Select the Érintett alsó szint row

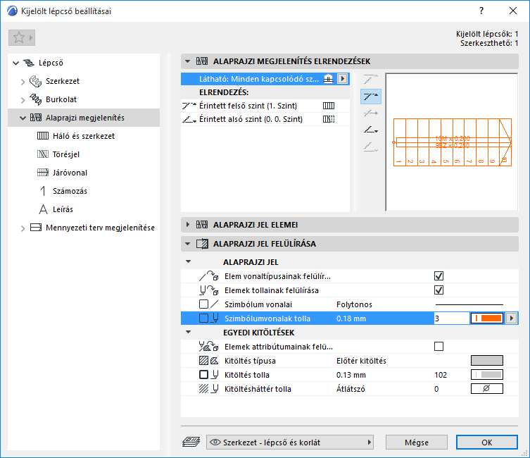(x=265, y=119)
